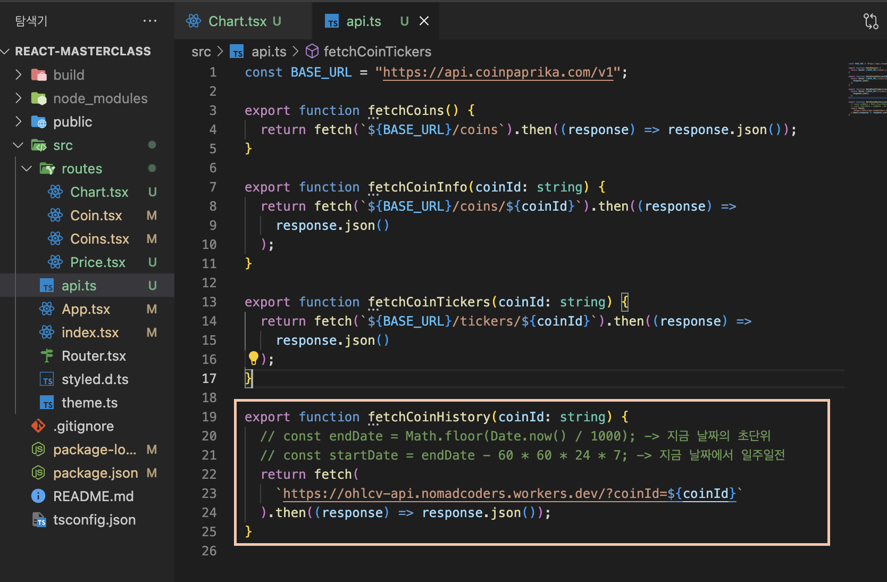
Task: Open source control changes icon in the editor toolbar
Action: (871, 21)
